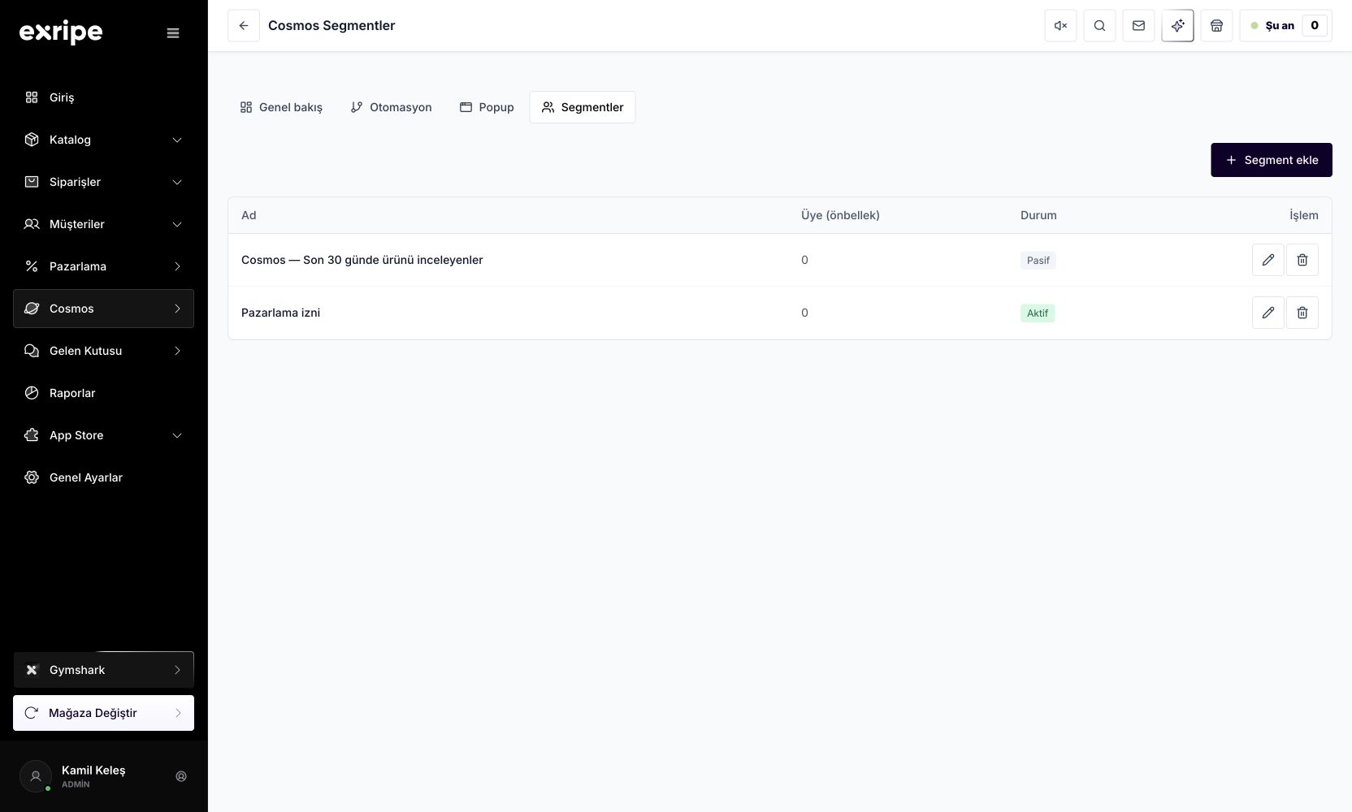Screen dimensions: 1352x812
Task: Open search from the top bar
Action: tap(1099, 26)
